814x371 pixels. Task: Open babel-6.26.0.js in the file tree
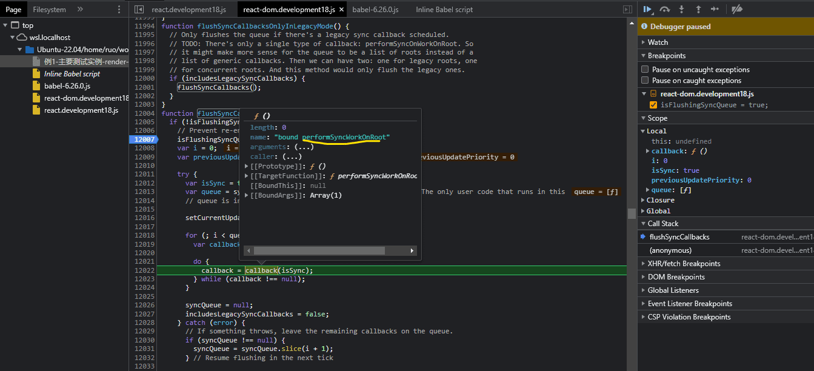pyautogui.click(x=67, y=86)
